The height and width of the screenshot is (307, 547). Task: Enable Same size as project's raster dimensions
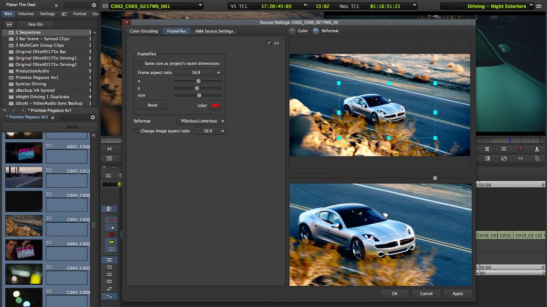pyautogui.click(x=140, y=63)
